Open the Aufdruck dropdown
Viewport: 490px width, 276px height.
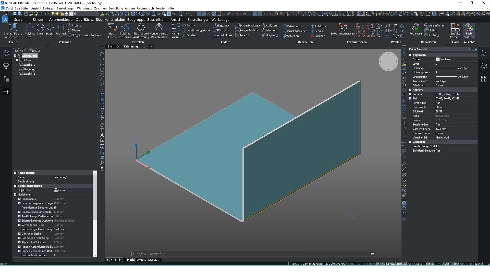[x=319, y=26]
